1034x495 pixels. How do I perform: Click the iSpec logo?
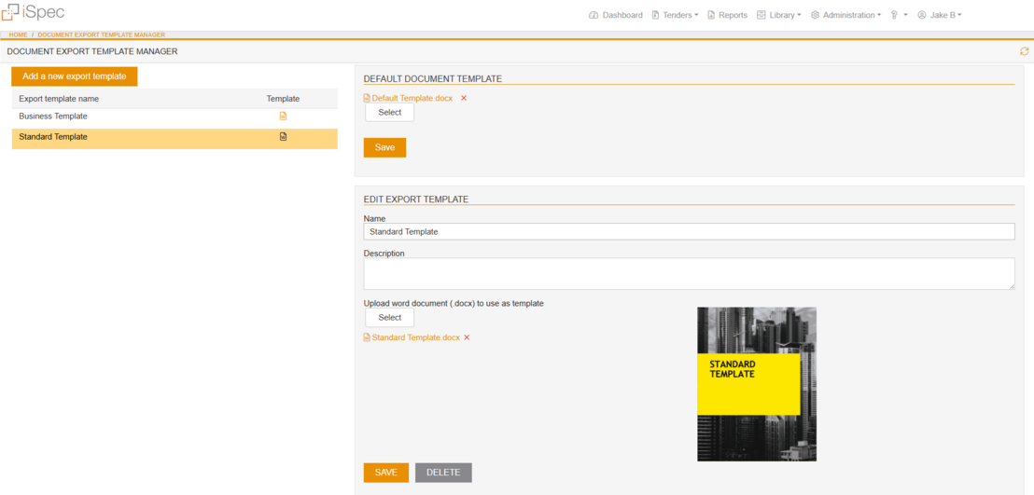tap(33, 13)
